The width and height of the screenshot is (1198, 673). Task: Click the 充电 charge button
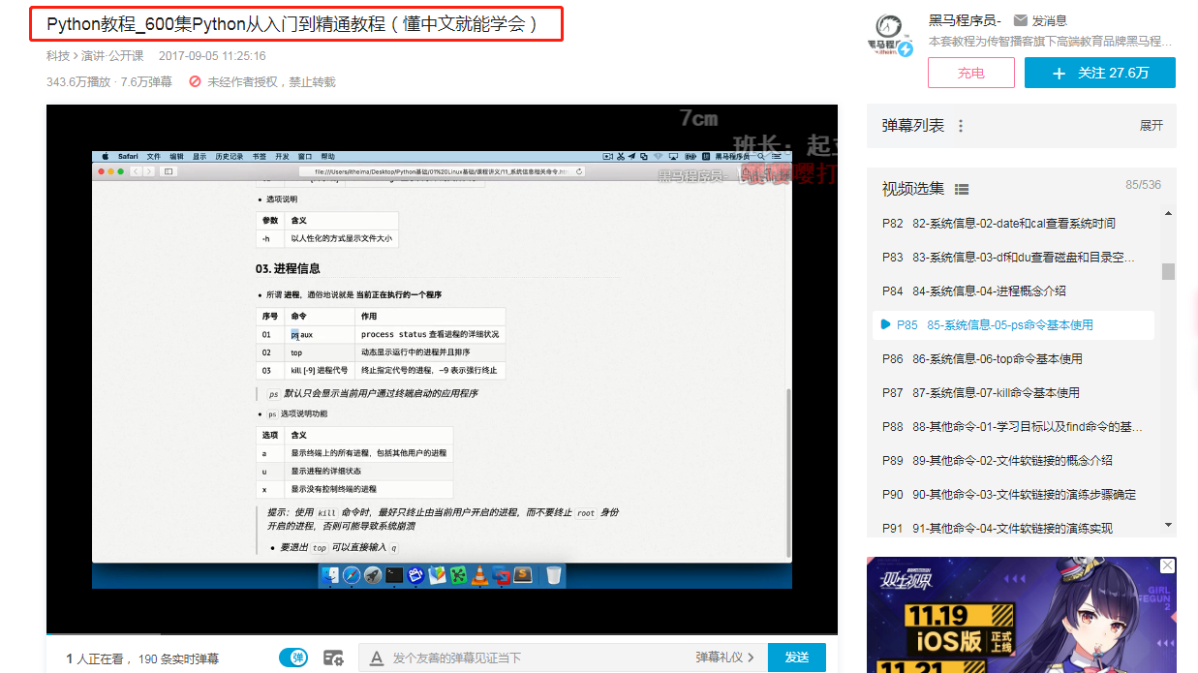pyautogui.click(x=971, y=73)
